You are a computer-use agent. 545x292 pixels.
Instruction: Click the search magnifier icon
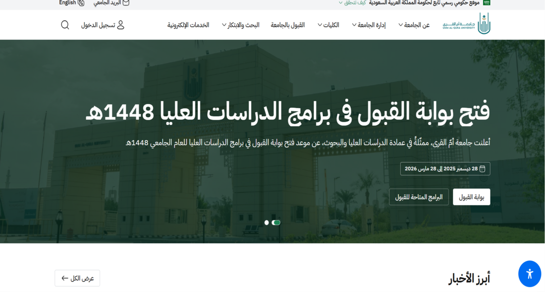(65, 25)
